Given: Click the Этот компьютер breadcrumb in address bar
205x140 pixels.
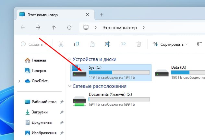Looking at the screenshot, I should point(120,28).
